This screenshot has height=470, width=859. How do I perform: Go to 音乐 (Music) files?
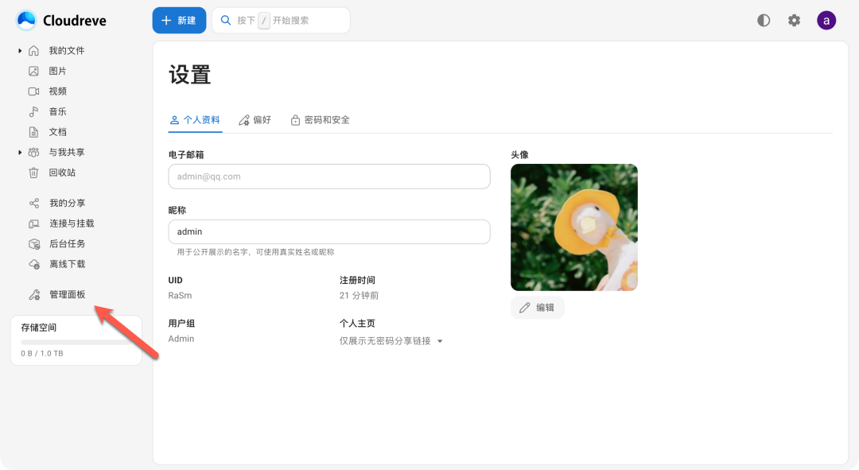(57, 111)
